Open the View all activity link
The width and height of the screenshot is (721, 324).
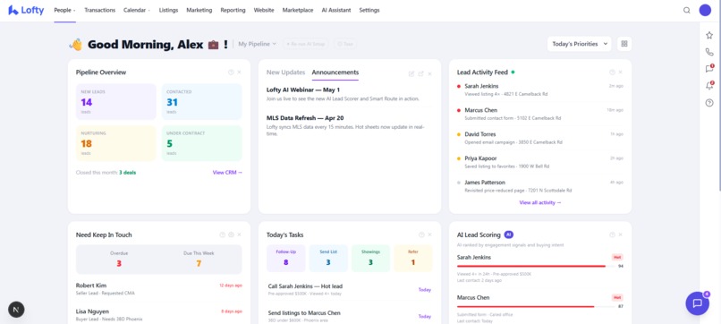[540, 202]
